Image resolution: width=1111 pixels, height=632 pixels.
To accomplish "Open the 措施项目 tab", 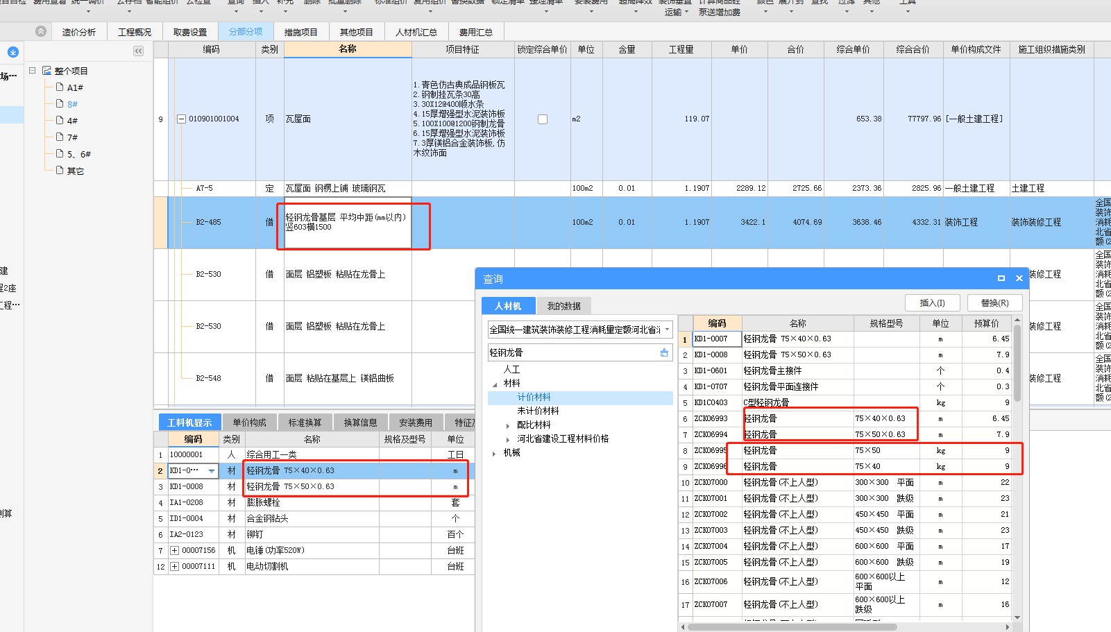I will click(301, 32).
